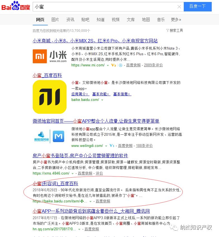Open the 知道 tab
This screenshot has width=219, height=237.
coord(101,20)
